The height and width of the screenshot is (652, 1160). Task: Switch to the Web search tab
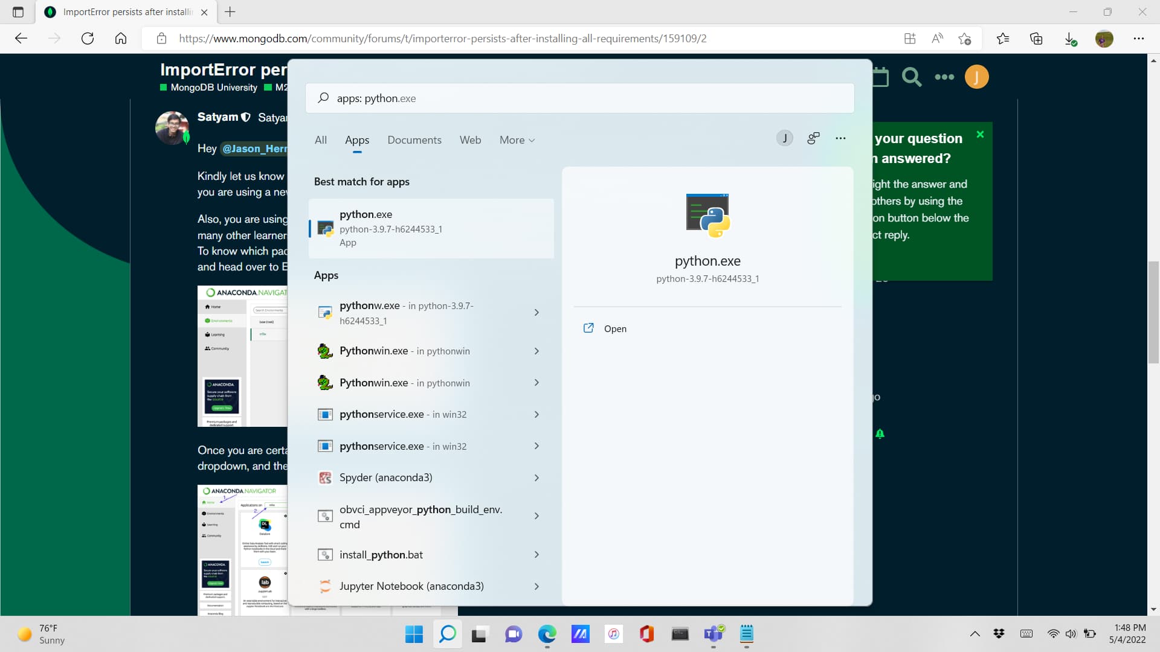click(470, 139)
